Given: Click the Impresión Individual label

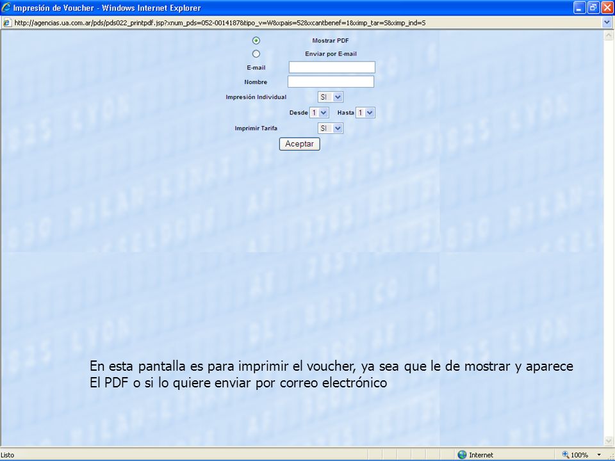Looking at the screenshot, I should (256, 97).
